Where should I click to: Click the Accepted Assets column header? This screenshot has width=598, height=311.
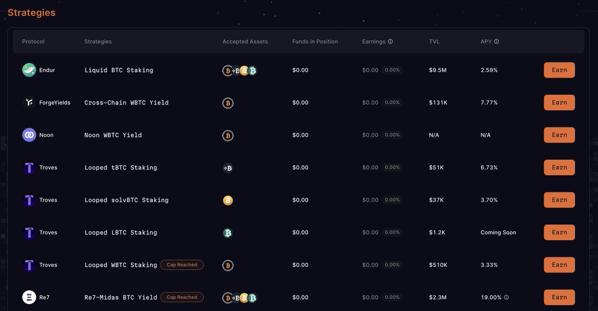(245, 42)
